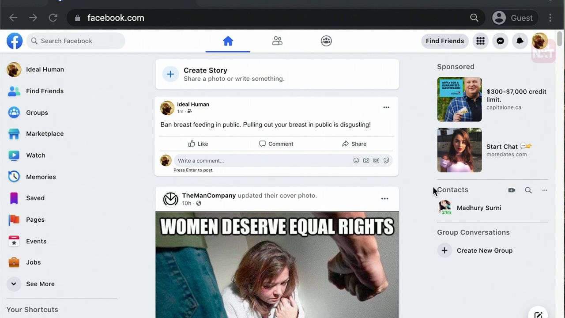Search contacts with magnifier icon
This screenshot has height=318, width=565.
pyautogui.click(x=528, y=190)
